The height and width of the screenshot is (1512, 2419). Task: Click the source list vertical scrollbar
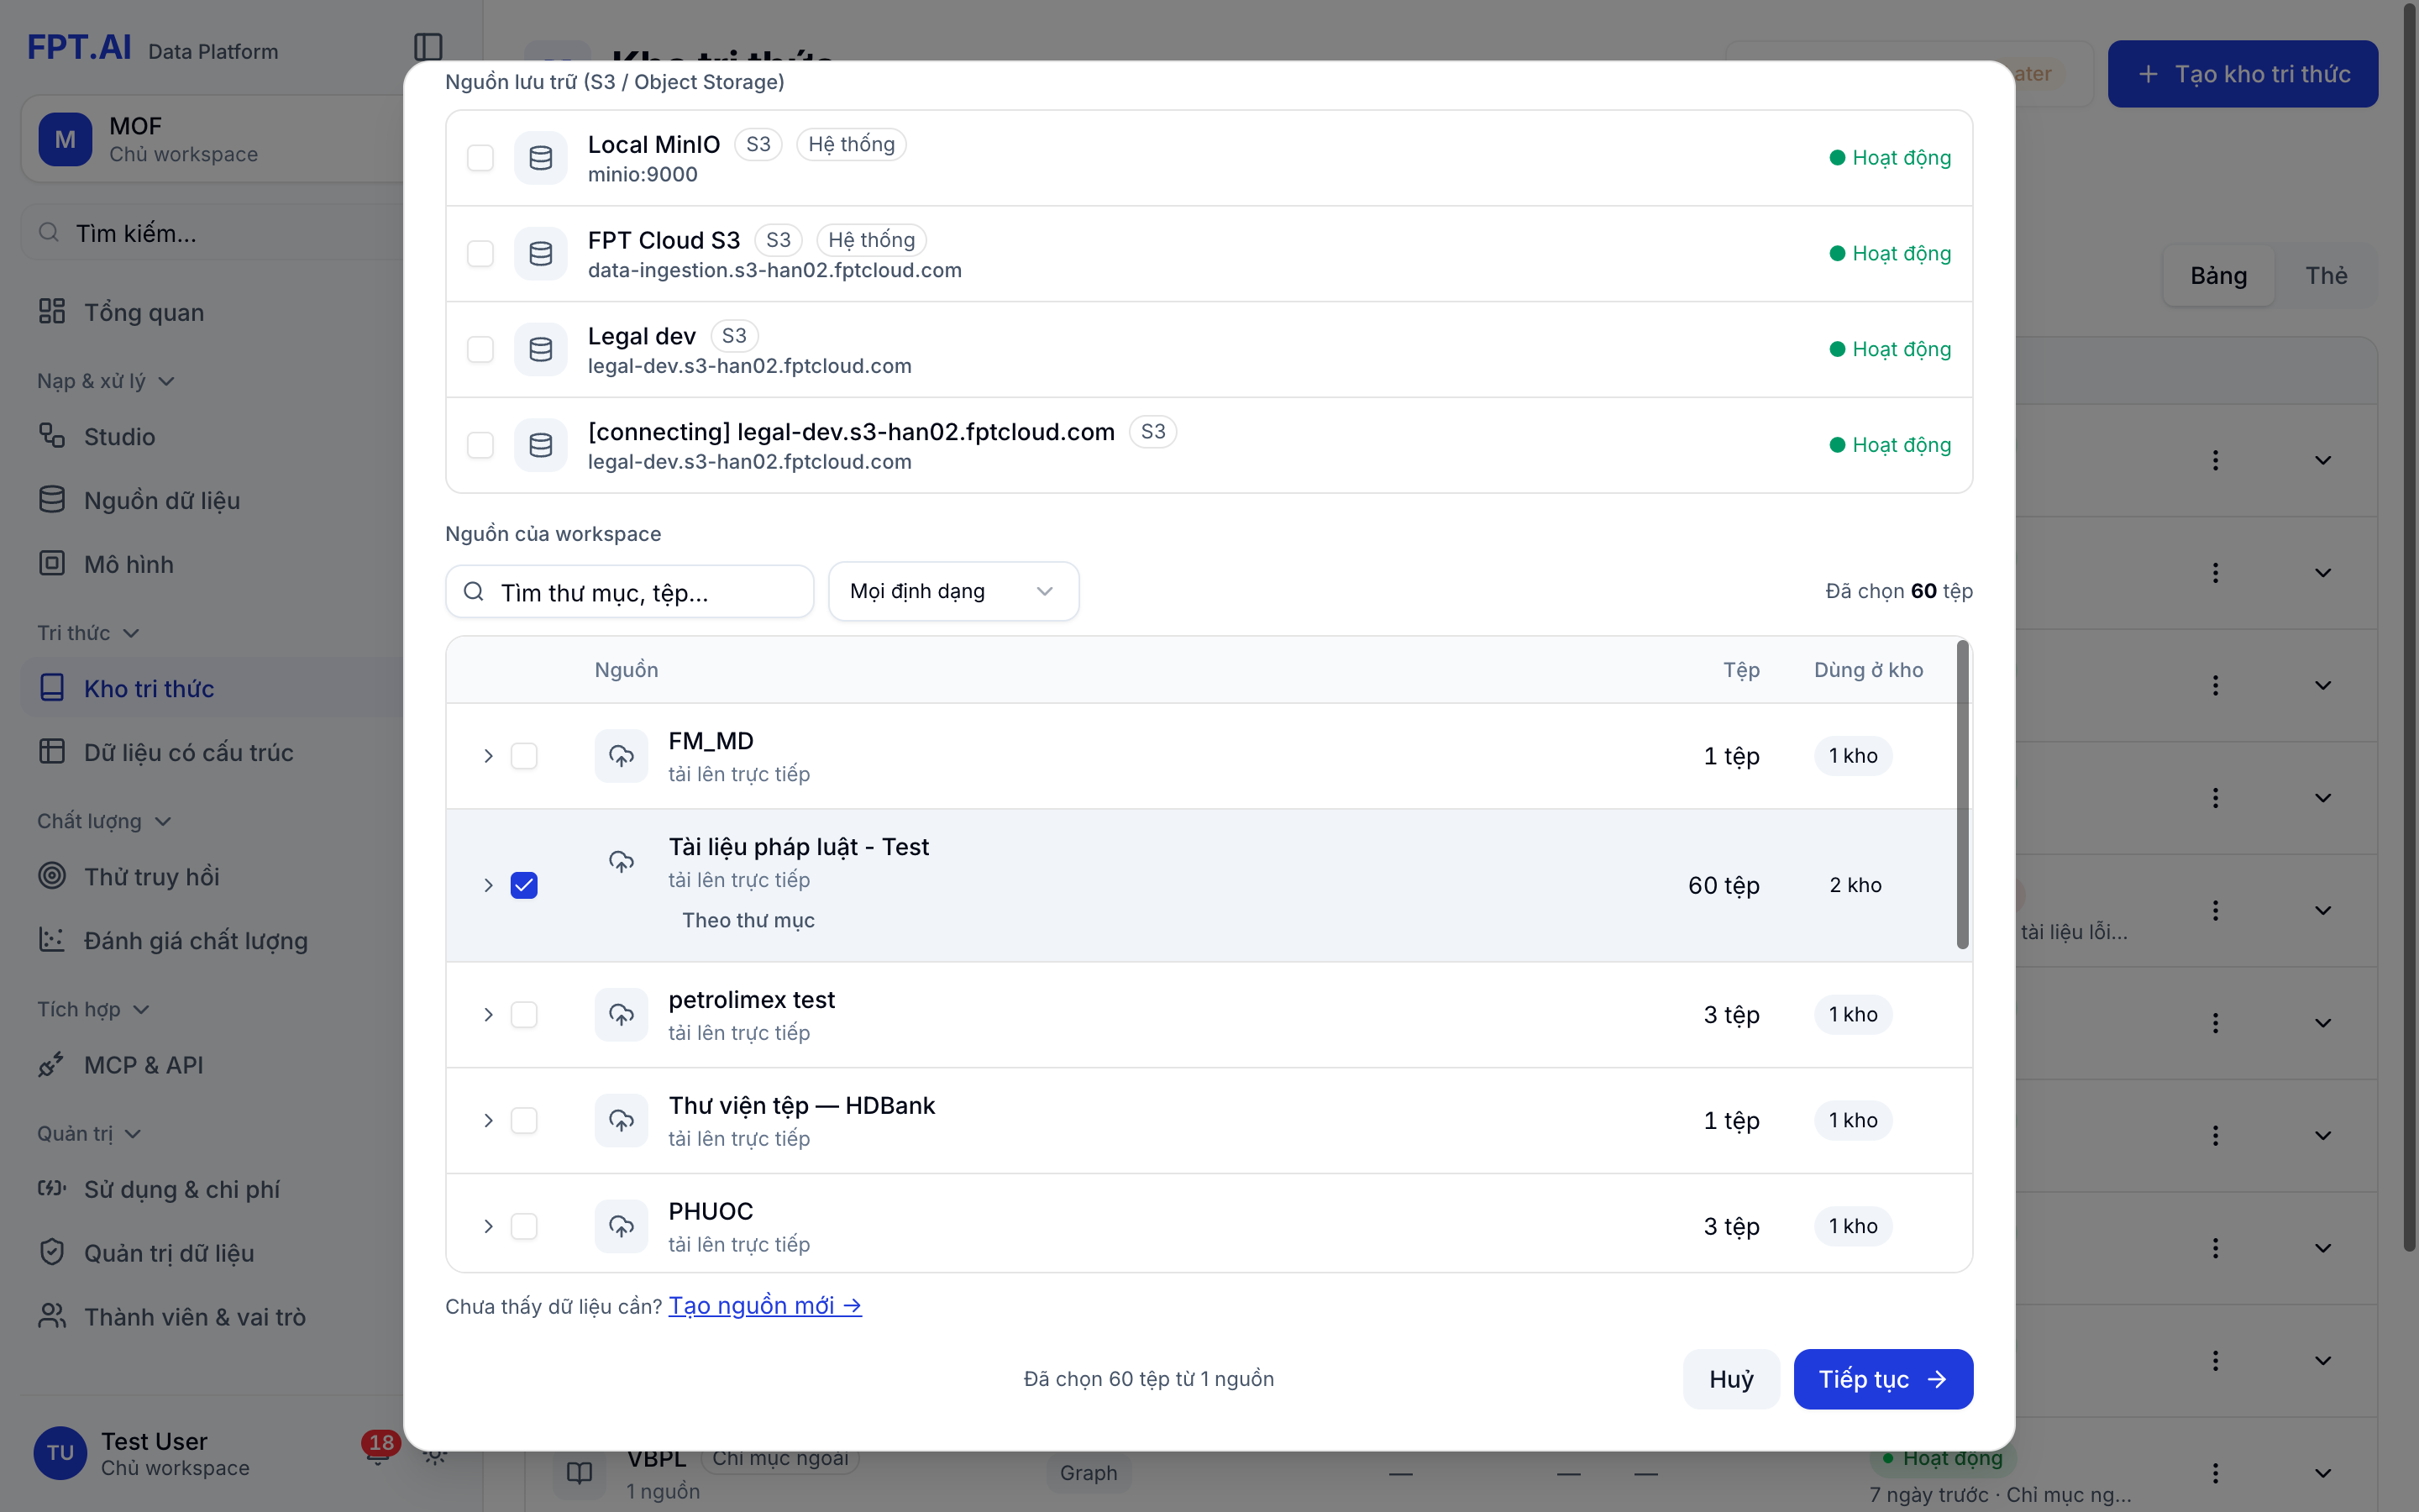click(x=1963, y=795)
